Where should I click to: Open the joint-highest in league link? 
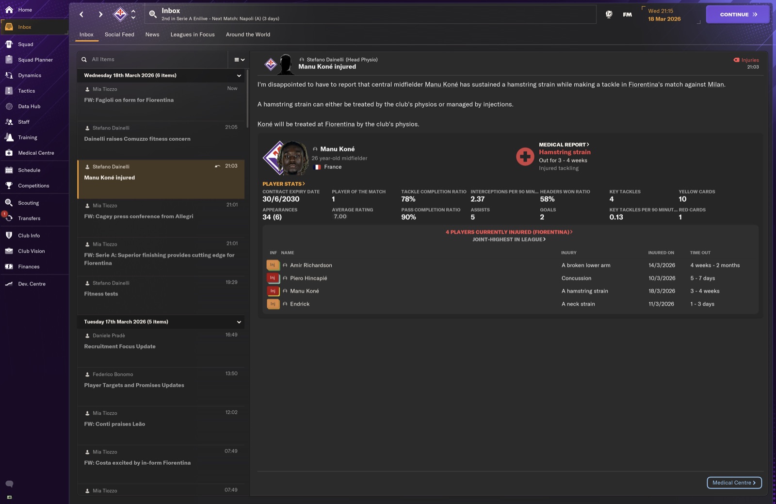509,239
